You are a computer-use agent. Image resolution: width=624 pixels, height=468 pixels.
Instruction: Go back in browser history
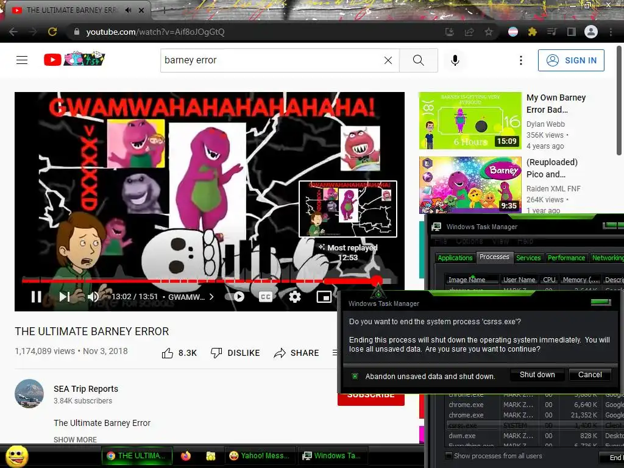[13, 32]
